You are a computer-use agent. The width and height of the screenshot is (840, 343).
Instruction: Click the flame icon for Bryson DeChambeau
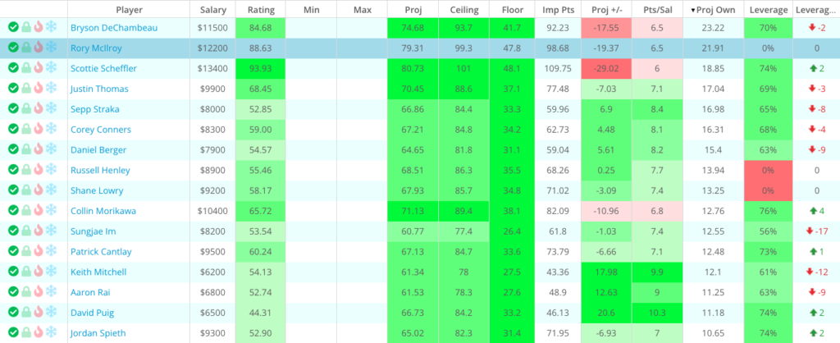(38, 27)
